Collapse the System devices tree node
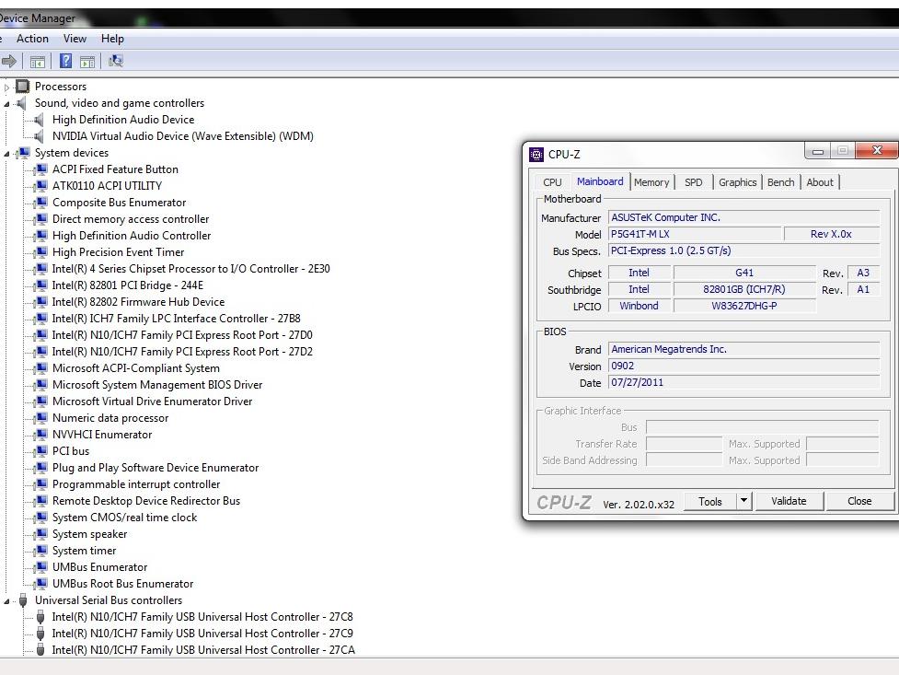This screenshot has height=675, width=899. 6,154
